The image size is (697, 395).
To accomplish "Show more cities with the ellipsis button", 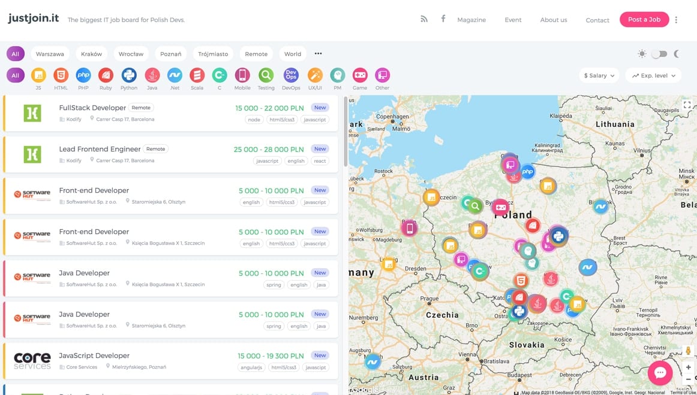I will [319, 54].
